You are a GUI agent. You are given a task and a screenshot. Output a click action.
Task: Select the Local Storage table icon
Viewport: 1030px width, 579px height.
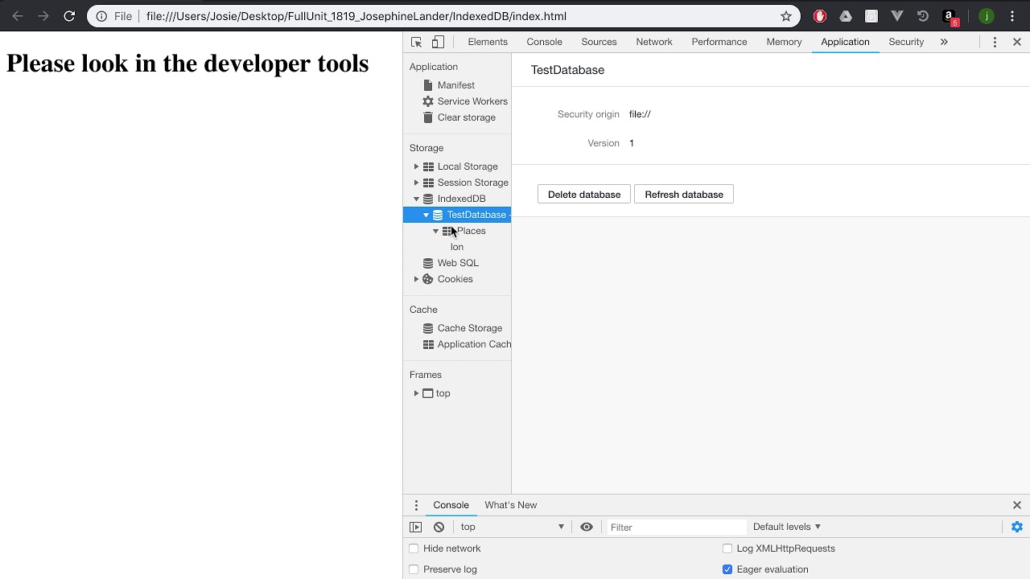coord(428,166)
